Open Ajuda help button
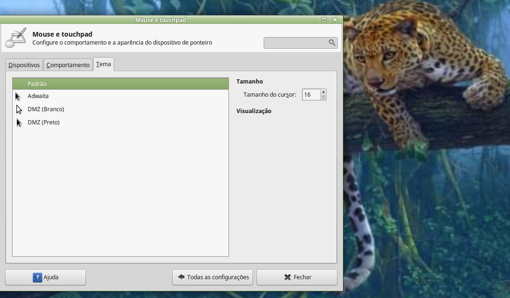The width and height of the screenshot is (510, 298). (x=46, y=277)
